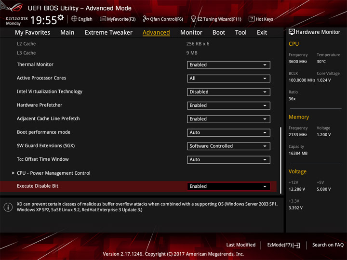Image resolution: width=347 pixels, height=260 pixels.
Task: Select the Execute Disable Bit label
Action: click(38, 186)
